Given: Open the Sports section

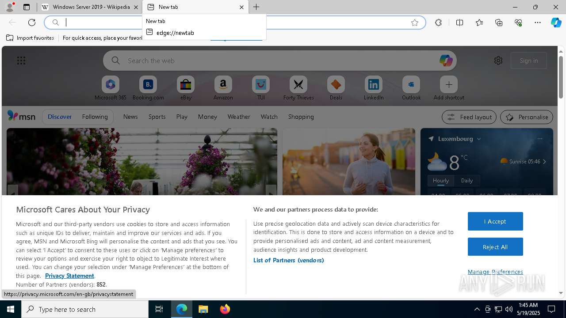Looking at the screenshot, I should tap(157, 117).
